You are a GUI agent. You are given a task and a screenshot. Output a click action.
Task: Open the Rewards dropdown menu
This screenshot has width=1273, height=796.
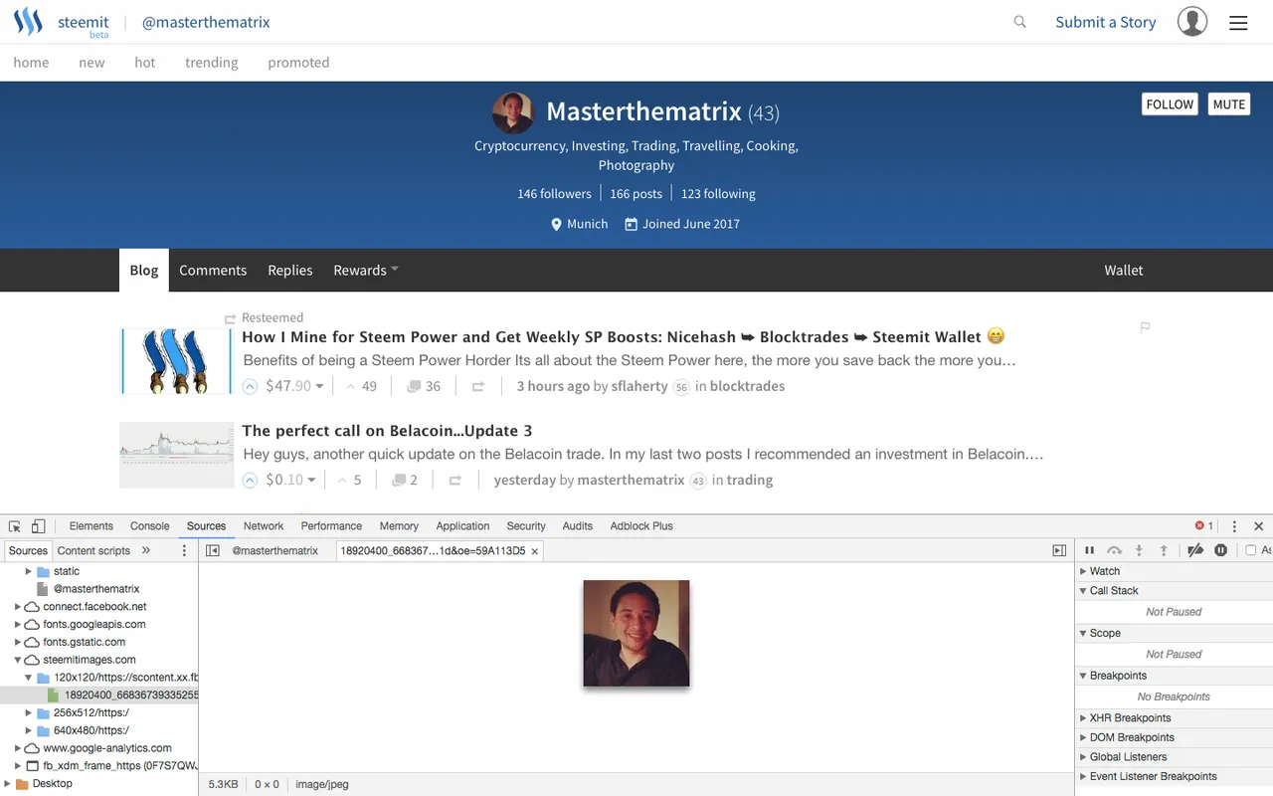366,270
